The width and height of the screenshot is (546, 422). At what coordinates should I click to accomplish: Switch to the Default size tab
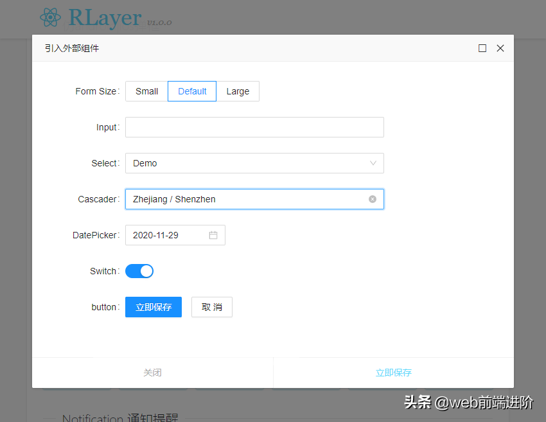tap(191, 91)
